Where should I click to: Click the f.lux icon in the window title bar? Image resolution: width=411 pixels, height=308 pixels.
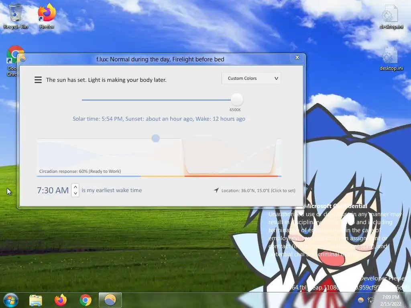point(23,59)
